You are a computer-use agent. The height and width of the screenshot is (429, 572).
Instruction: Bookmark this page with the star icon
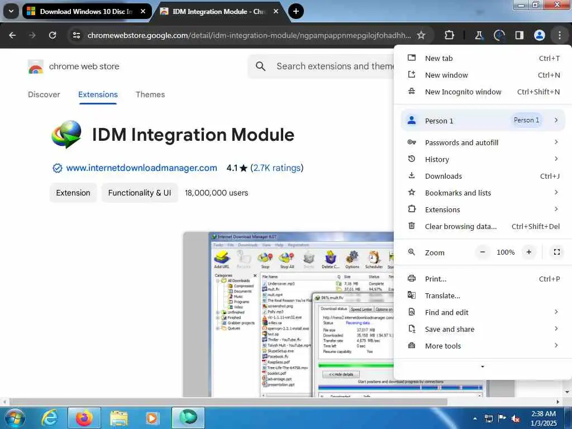click(421, 35)
